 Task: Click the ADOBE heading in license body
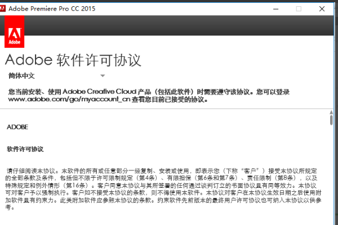17,127
